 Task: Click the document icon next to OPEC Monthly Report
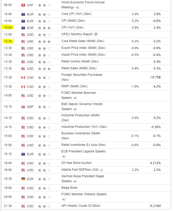pyautogui.click(x=96, y=34)
